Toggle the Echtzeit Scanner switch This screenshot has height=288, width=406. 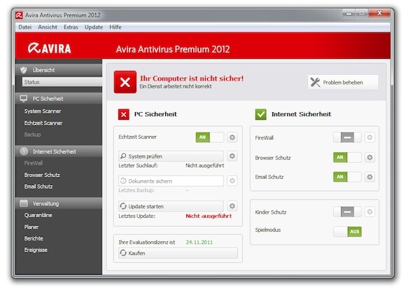[x=210, y=137]
